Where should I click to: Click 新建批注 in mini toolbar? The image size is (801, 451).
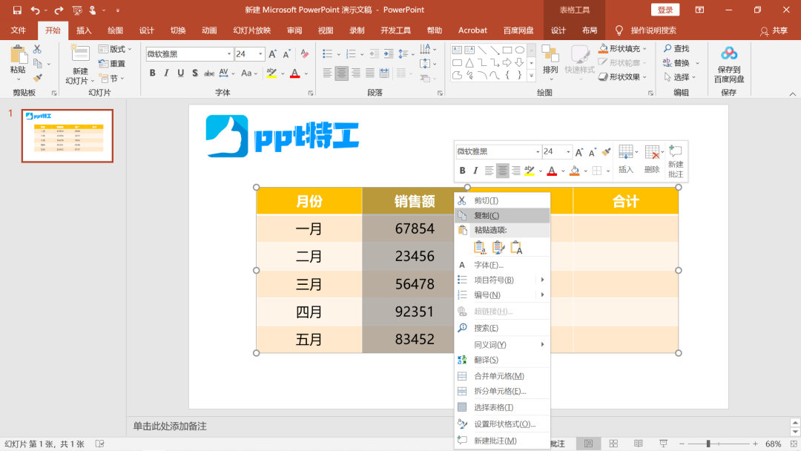coord(676,161)
